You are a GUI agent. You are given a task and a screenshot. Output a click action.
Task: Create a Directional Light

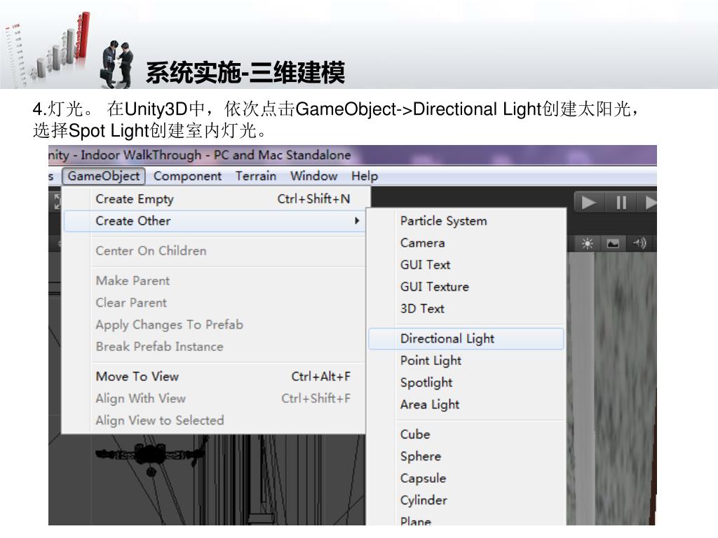(x=466, y=338)
